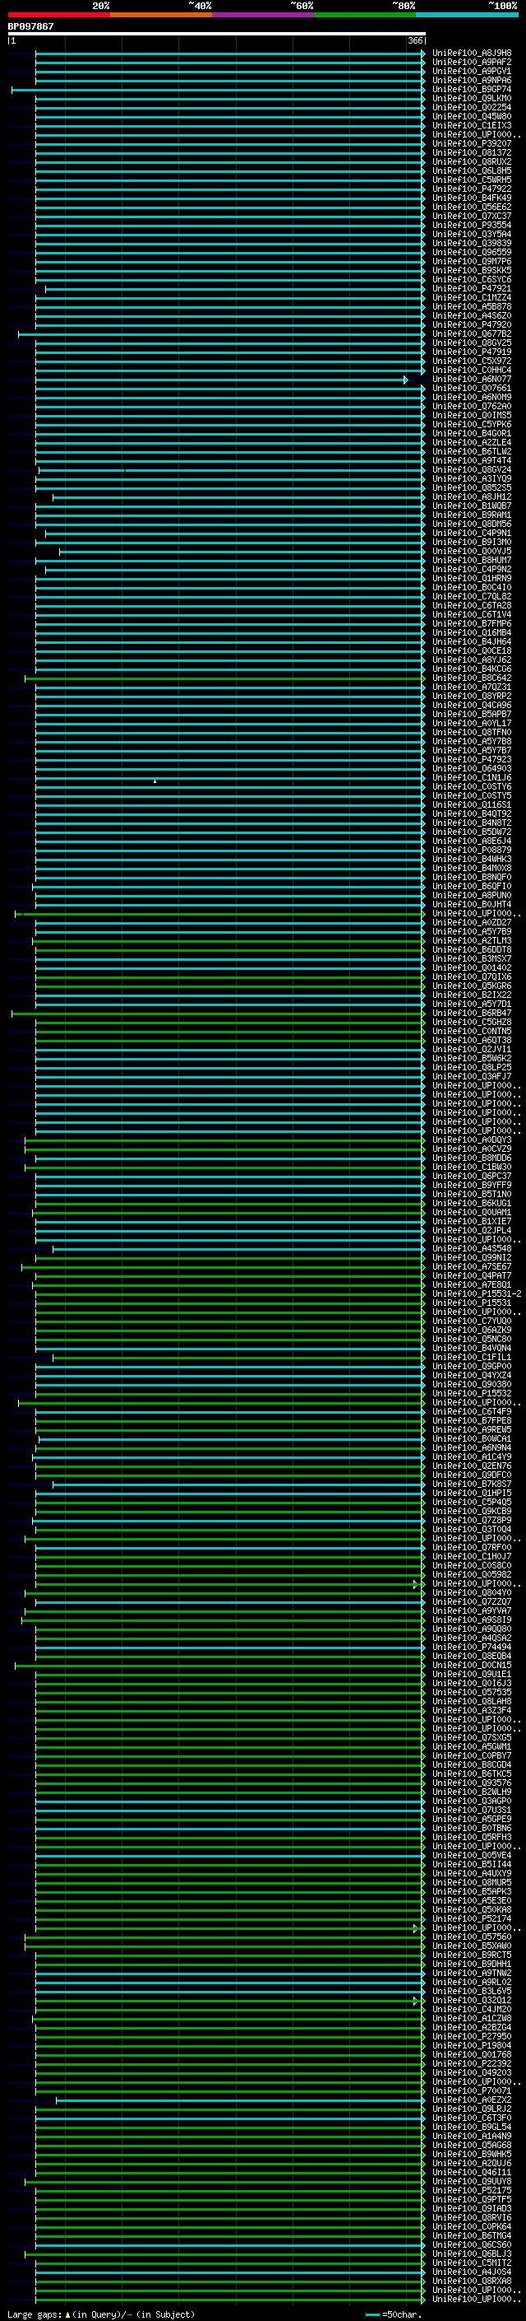Viewport: 526px width, 2321px height.
Task: Select the UniRef100_P47922 label
Action: [472, 189]
